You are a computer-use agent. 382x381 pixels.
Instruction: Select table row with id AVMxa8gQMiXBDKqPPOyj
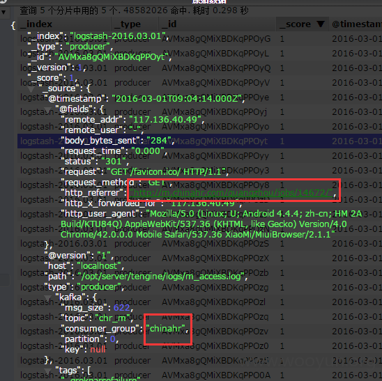[199, 112]
